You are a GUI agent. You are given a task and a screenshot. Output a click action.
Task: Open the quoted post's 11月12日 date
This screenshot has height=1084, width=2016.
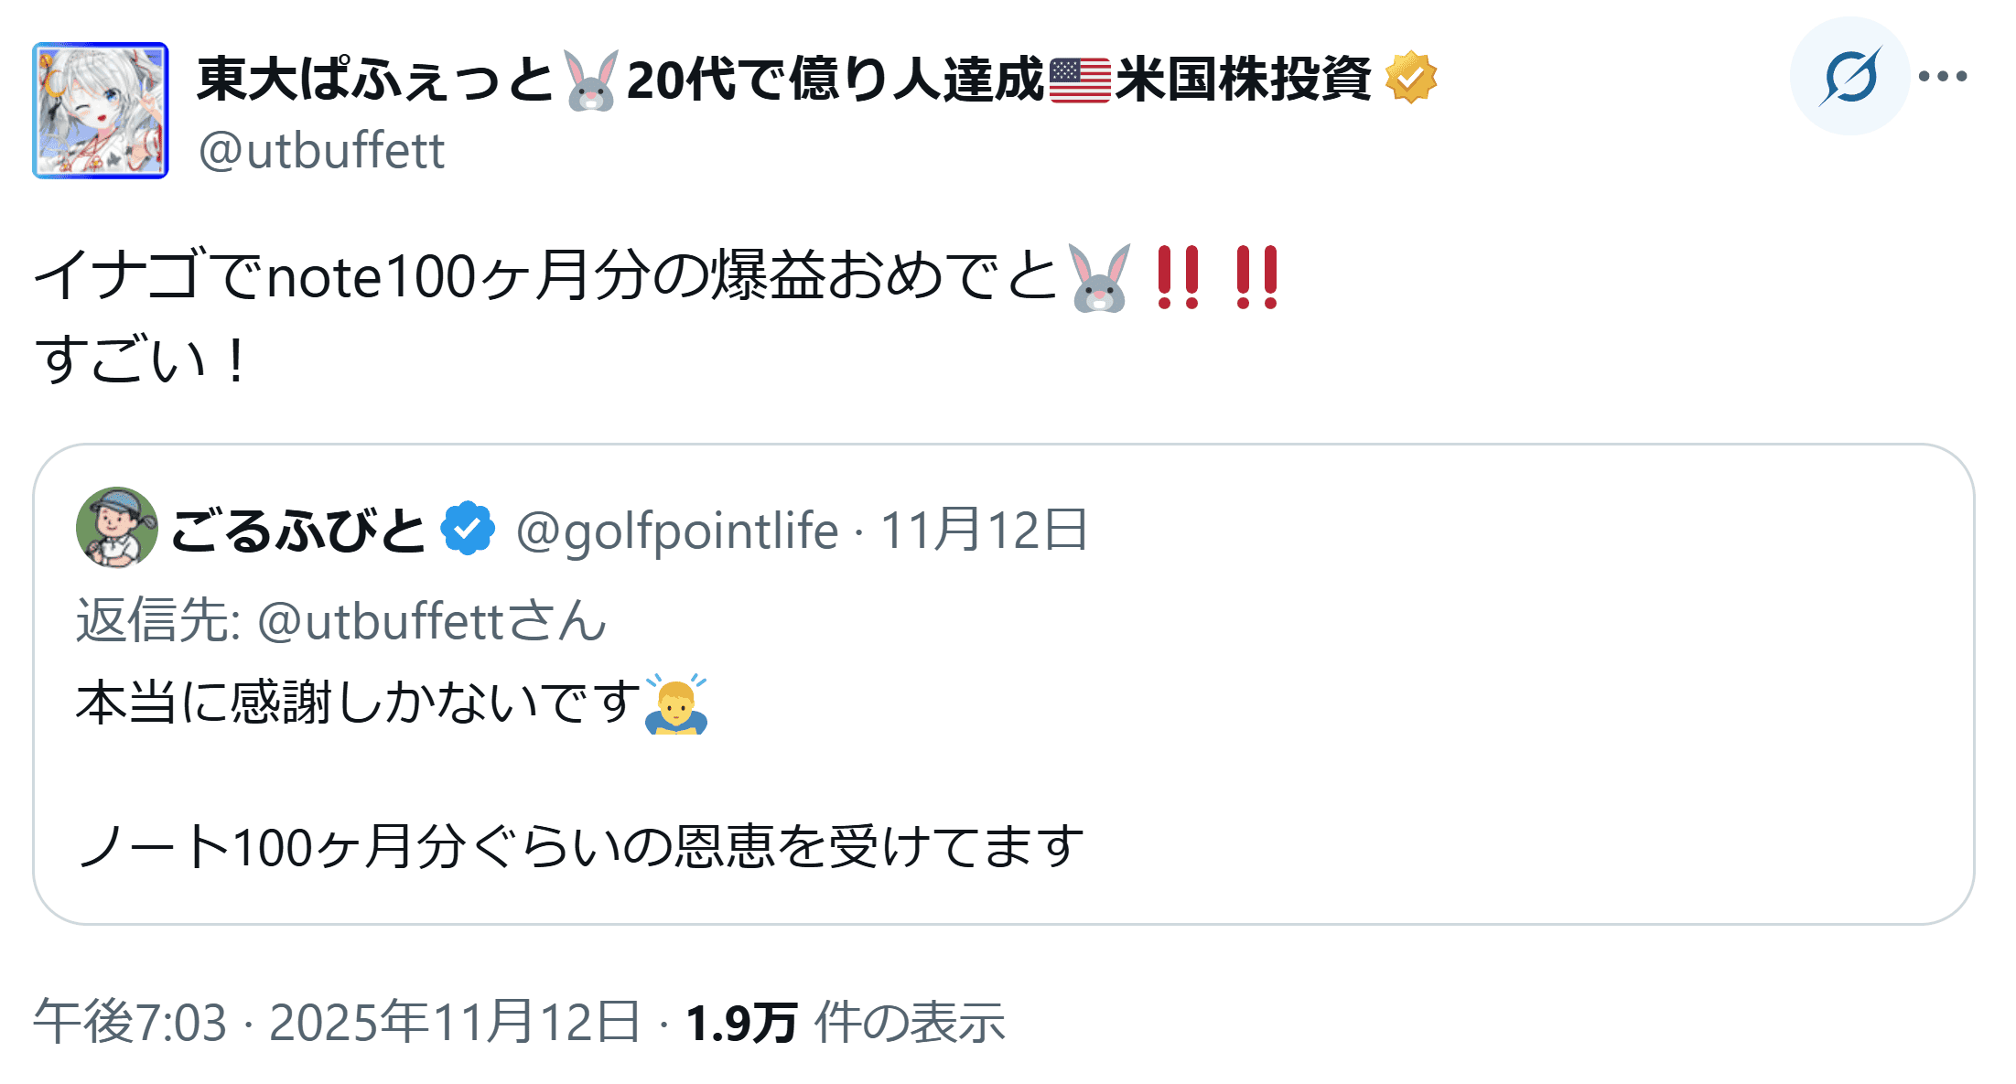pyautogui.click(x=984, y=531)
